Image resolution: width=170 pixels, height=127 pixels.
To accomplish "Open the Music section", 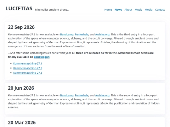I will point(138,10).
